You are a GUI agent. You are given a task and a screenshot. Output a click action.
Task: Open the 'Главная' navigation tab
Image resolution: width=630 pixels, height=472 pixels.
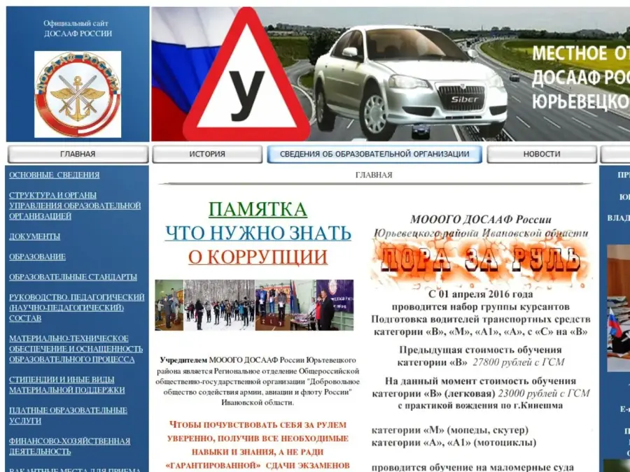pos(78,154)
